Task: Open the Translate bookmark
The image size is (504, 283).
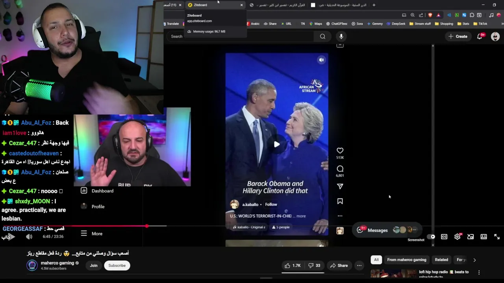Action: 172,24
